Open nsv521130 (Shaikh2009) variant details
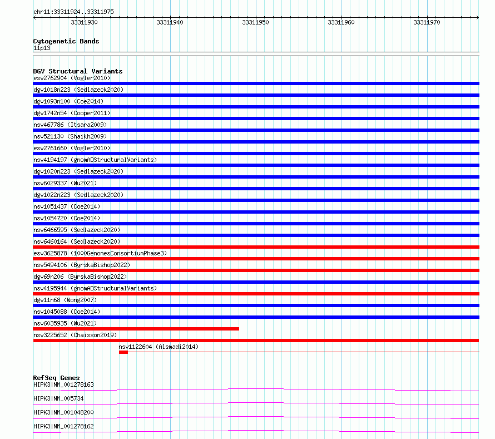Screen dimensions: 495x439 tap(70, 136)
